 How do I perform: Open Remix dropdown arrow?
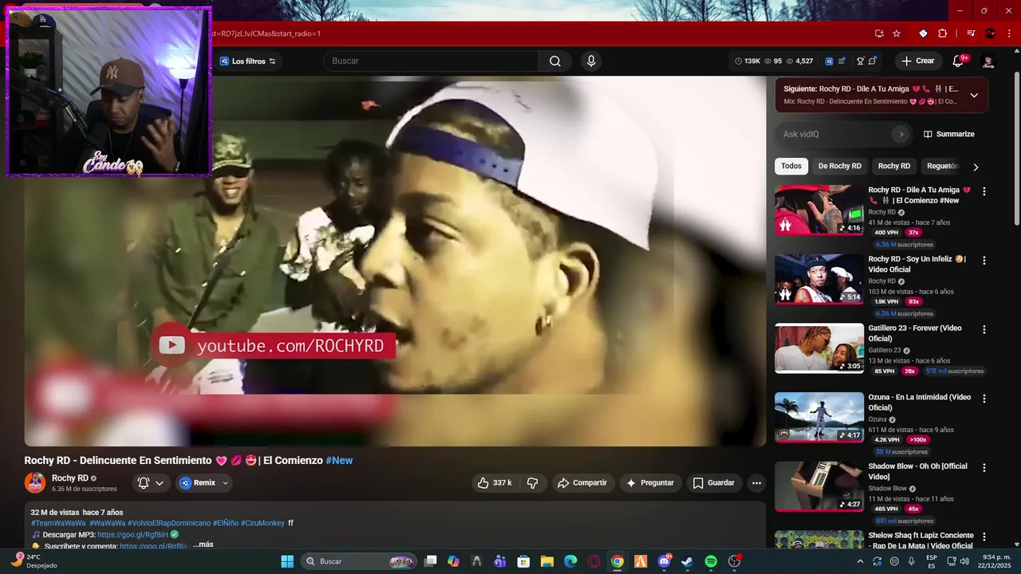(225, 483)
